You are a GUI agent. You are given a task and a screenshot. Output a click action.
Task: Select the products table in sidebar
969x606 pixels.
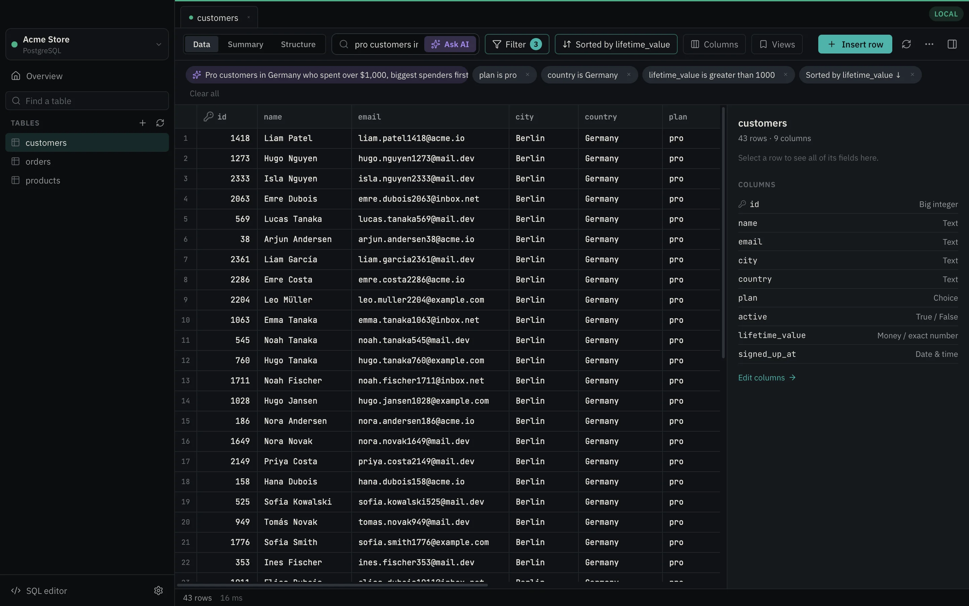[x=87, y=180]
